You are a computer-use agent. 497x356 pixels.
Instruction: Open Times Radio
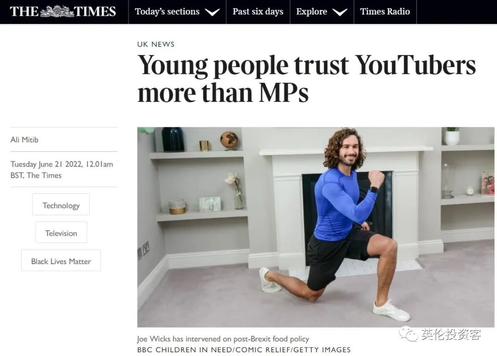pos(385,11)
